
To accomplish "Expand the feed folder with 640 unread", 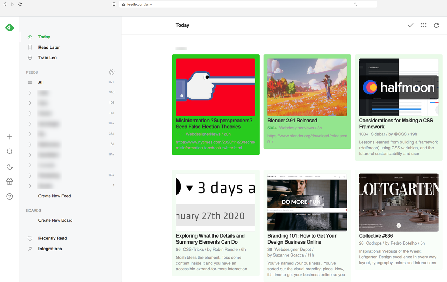I will click(30, 93).
